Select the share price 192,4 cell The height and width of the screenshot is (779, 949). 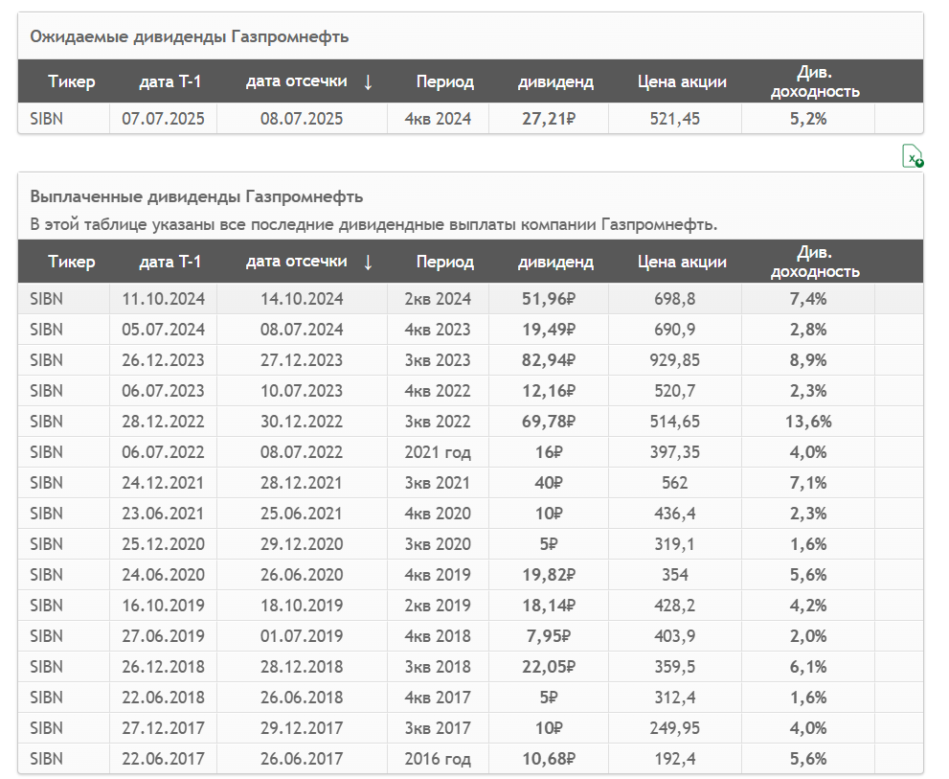click(675, 759)
